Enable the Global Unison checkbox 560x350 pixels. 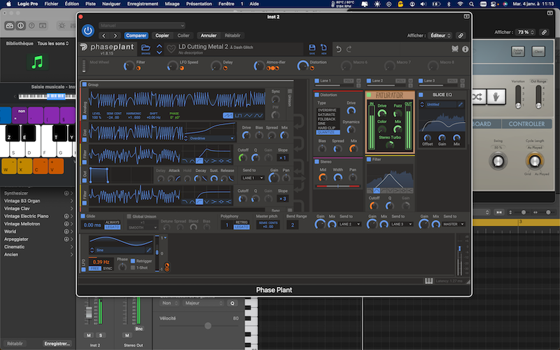129,216
